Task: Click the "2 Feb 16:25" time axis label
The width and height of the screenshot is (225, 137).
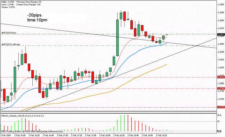Action: [35, 135]
